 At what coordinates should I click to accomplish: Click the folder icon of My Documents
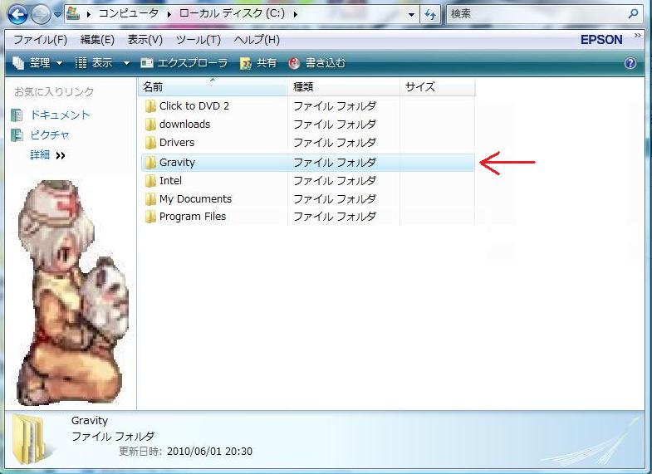click(x=150, y=199)
